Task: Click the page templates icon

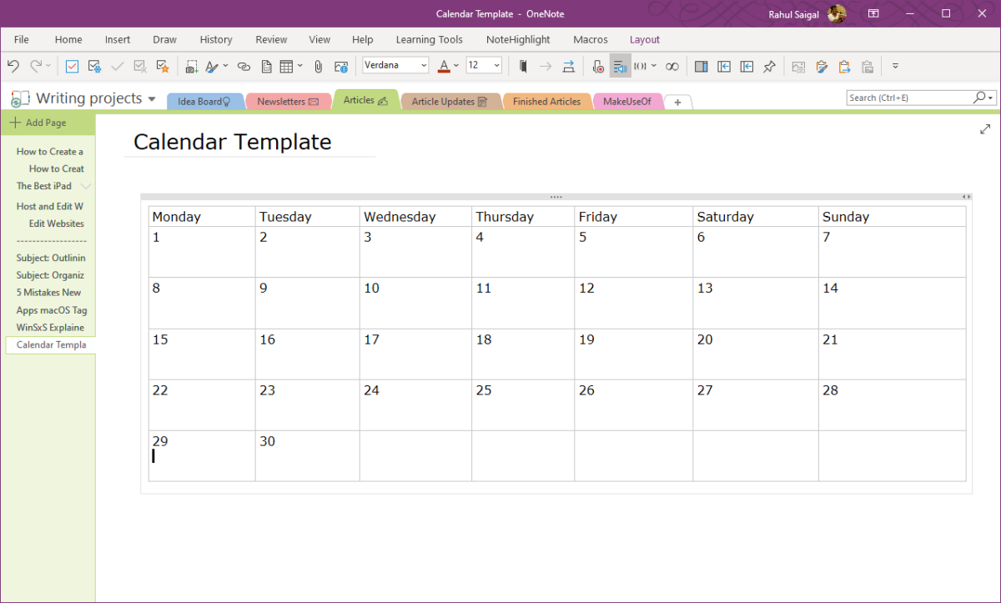Action: 267,66
